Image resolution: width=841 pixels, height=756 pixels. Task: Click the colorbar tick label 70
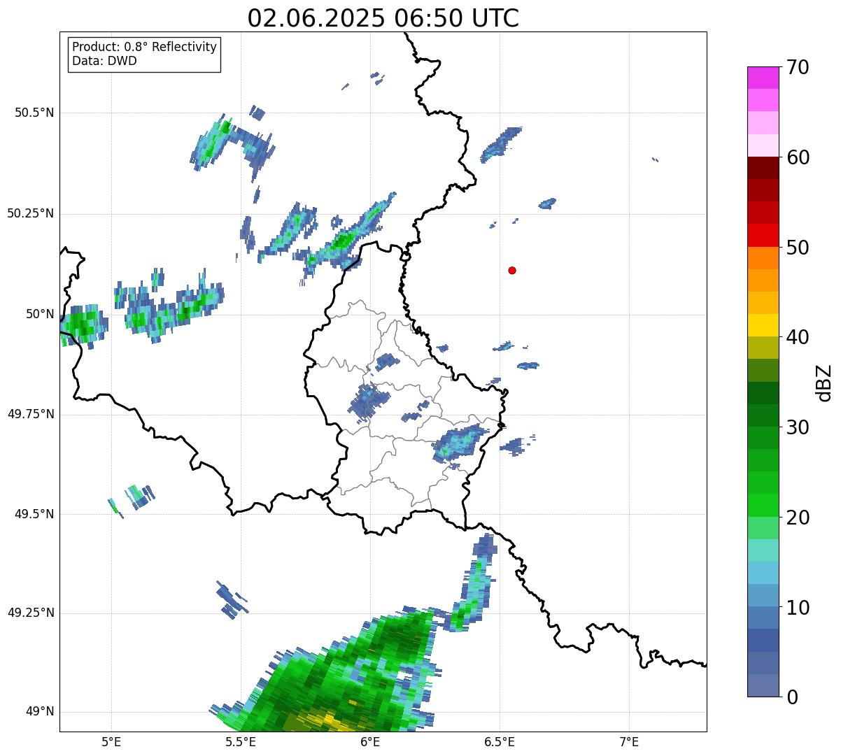point(798,67)
